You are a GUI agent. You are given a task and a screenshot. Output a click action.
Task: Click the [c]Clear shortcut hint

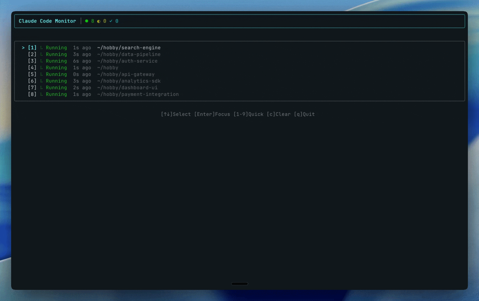[x=278, y=114]
